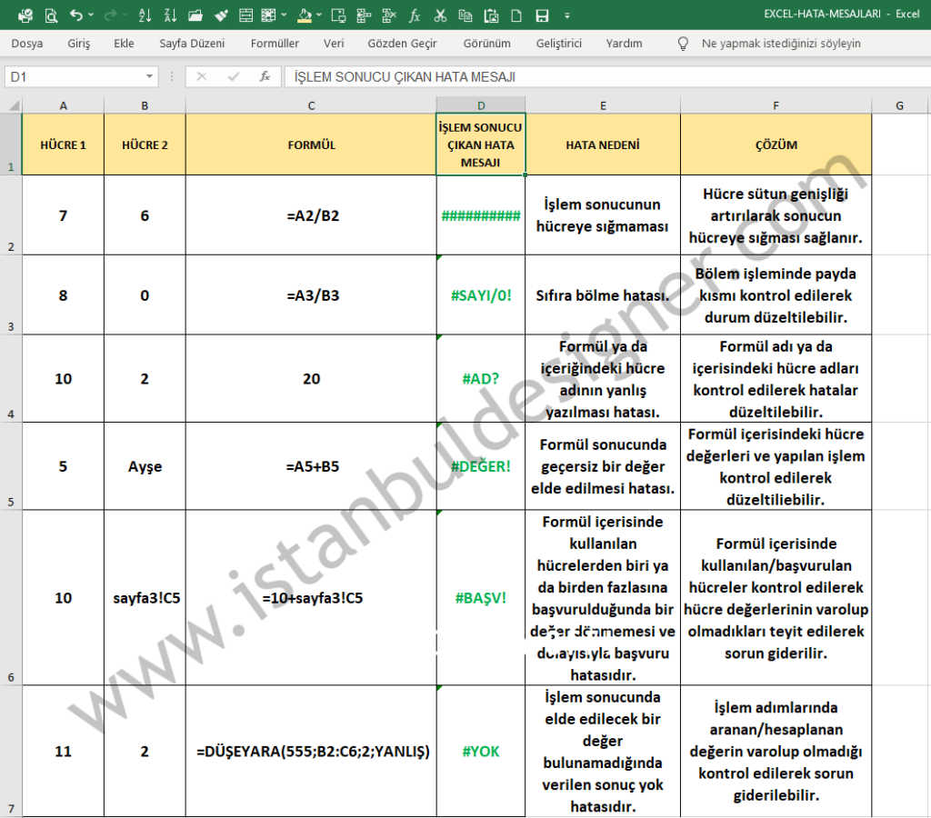Open print preview magnifier icon
This screenshot has height=818, width=931.
tap(51, 15)
